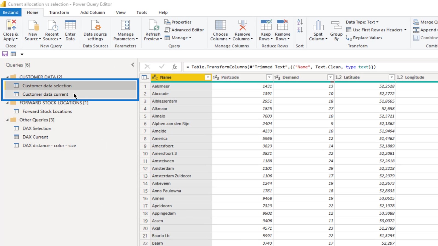438x246 pixels.
Task: Open the Name column filter dropdown
Action: (x=208, y=77)
